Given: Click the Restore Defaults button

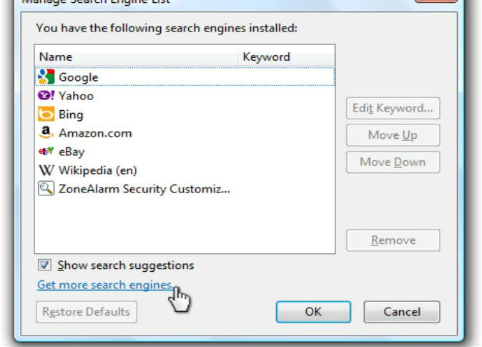Looking at the screenshot, I should coord(87,312).
